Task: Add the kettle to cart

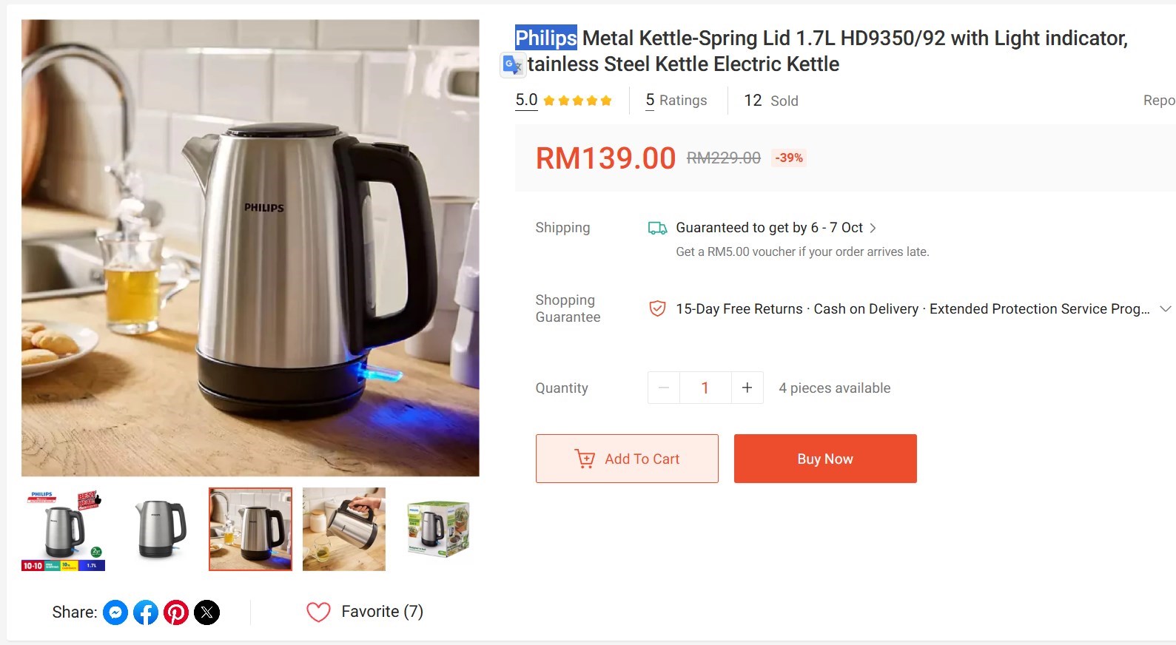Action: click(627, 459)
